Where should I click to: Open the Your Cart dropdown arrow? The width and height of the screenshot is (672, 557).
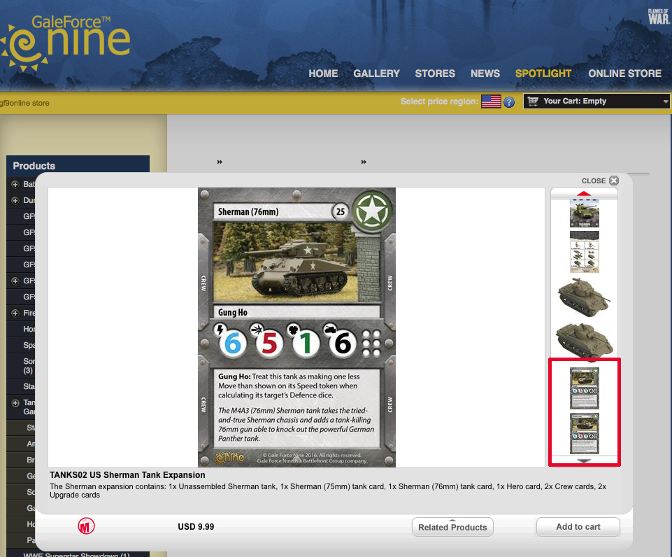click(665, 101)
